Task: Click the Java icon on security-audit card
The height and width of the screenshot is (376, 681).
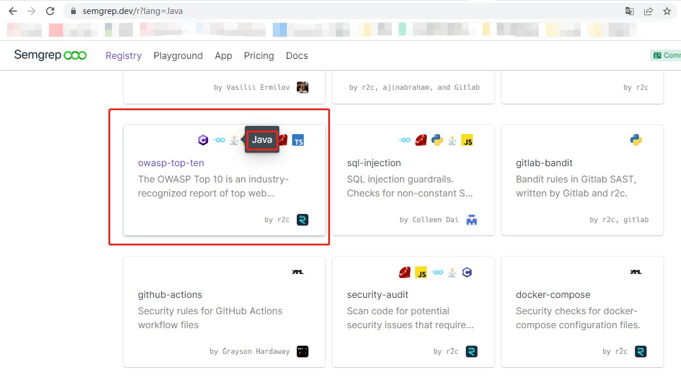Action: (452, 272)
